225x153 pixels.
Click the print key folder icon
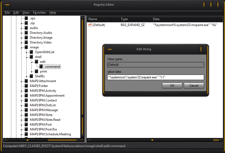[37, 71]
